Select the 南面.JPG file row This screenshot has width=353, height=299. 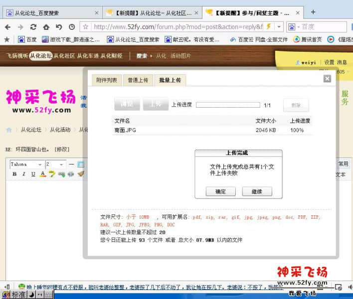212,130
